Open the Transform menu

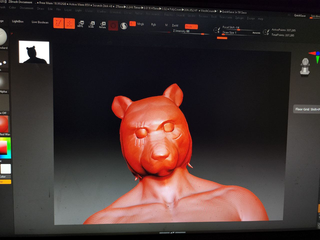tap(226, 17)
